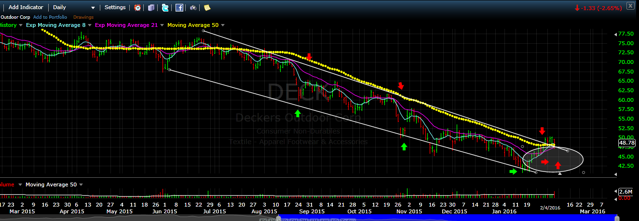The width and height of the screenshot is (639, 221).
Task: Click the Mar 2016 axis label
Action: [592, 211]
